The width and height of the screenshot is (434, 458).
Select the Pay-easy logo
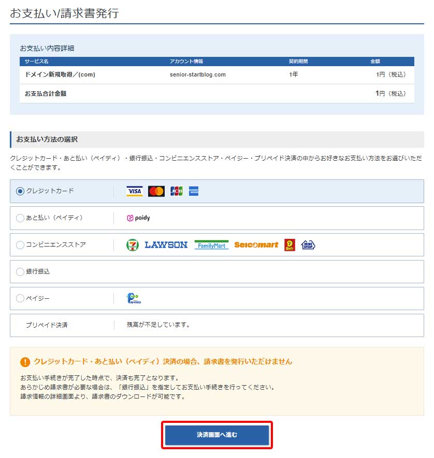(133, 298)
